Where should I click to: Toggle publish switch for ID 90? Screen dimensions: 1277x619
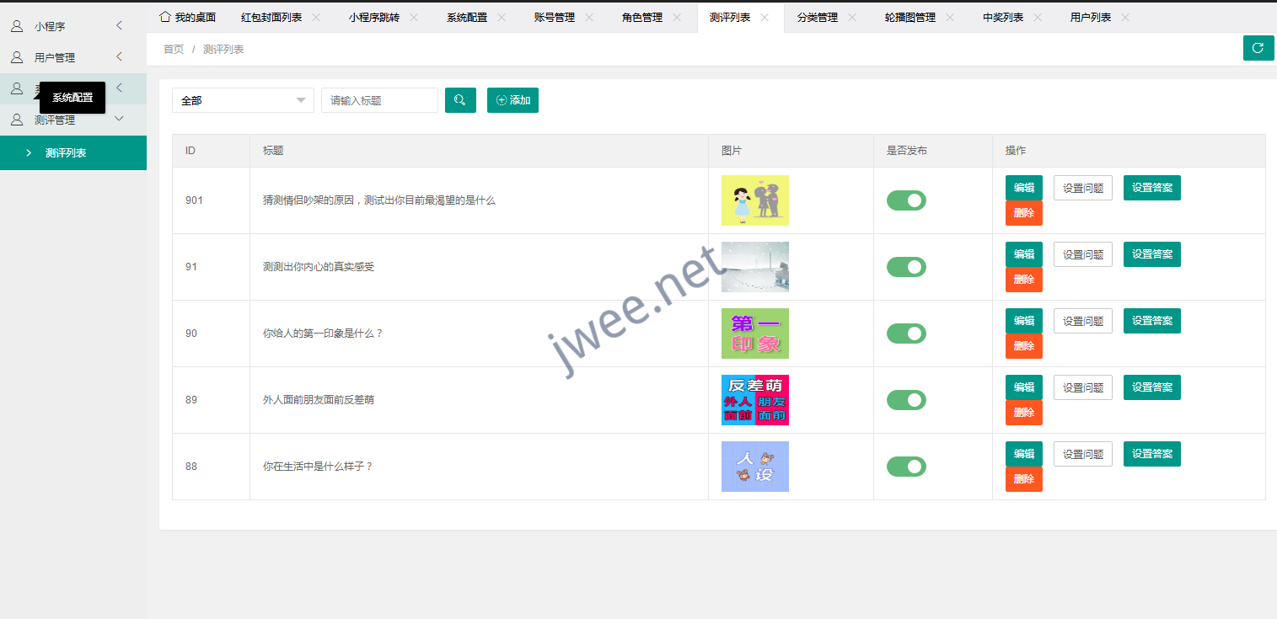point(906,334)
